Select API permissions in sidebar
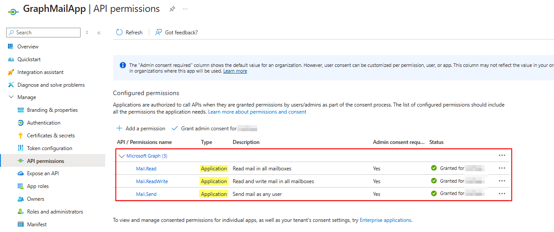Viewport: 554px width, 232px height. click(53, 161)
